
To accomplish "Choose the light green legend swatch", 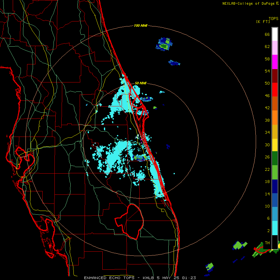I will 275,172.
